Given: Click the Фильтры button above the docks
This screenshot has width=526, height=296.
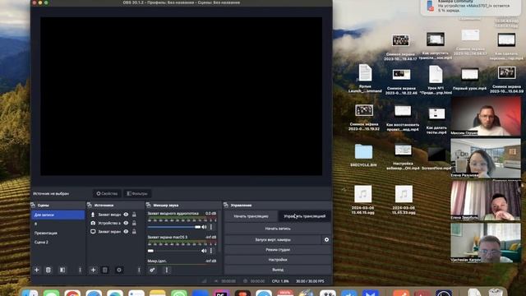Looking at the screenshot, I should [137, 194].
